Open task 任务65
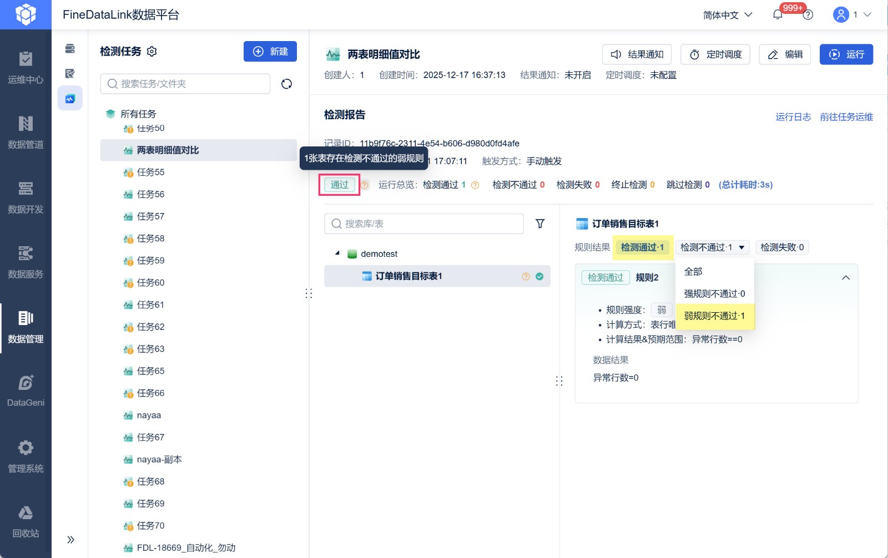Image resolution: width=888 pixels, height=558 pixels. click(x=150, y=371)
